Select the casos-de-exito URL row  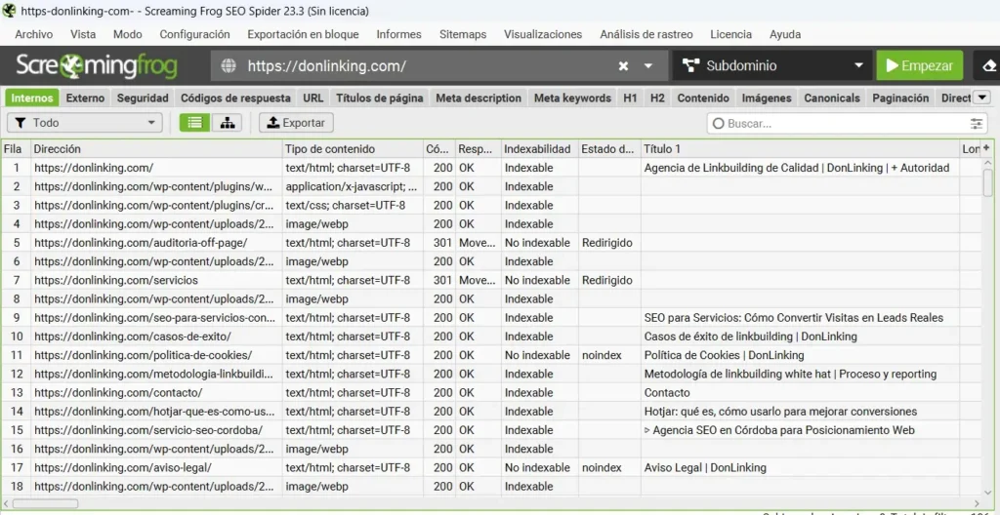pos(491,337)
